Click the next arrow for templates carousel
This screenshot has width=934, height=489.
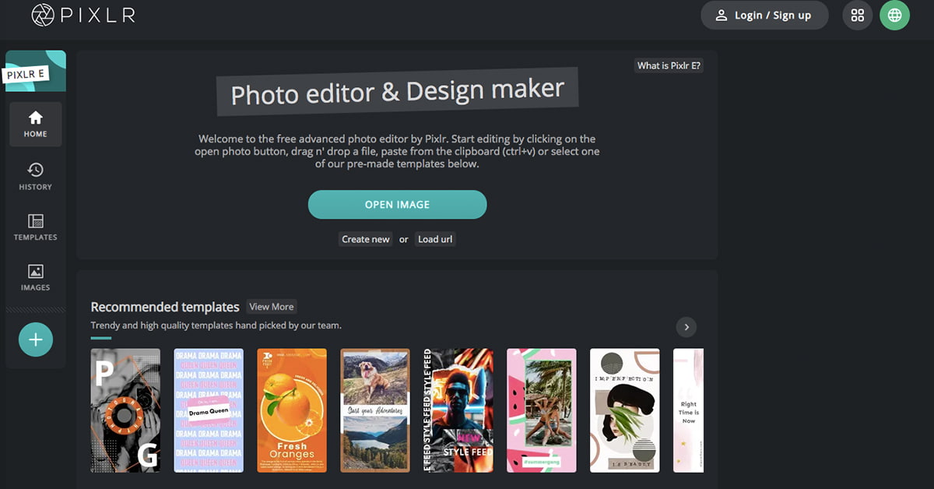click(686, 327)
